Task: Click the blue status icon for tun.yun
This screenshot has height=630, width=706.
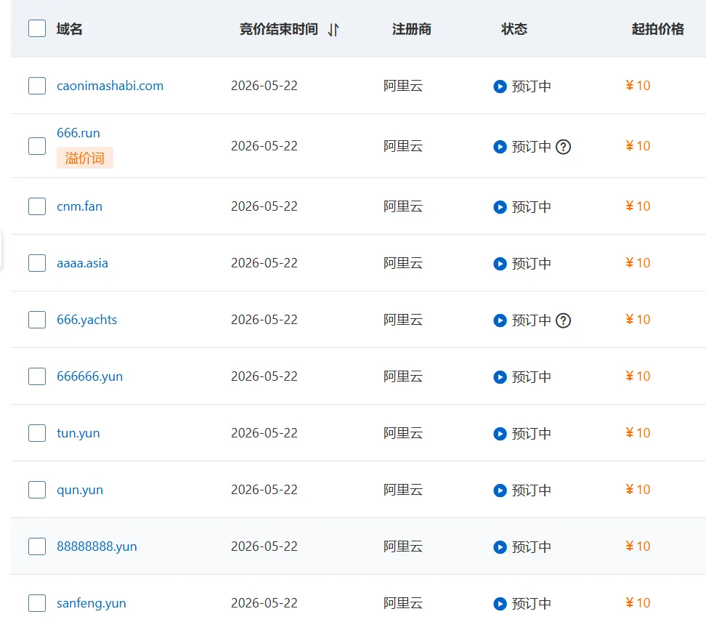Action: 500,434
